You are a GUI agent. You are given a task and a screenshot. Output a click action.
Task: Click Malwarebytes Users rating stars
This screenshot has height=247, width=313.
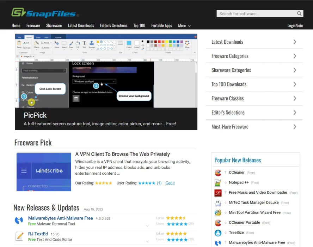pos(177,224)
